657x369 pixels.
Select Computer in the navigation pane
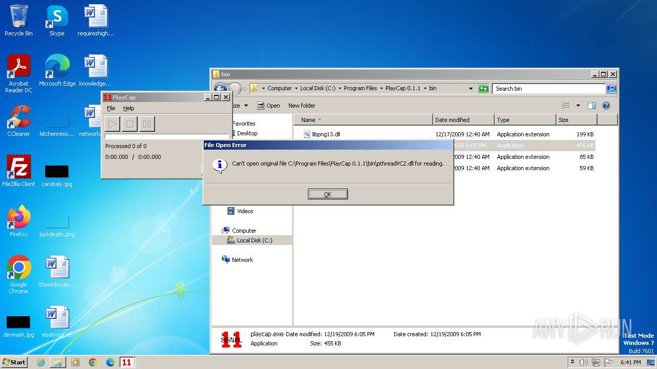[239, 231]
